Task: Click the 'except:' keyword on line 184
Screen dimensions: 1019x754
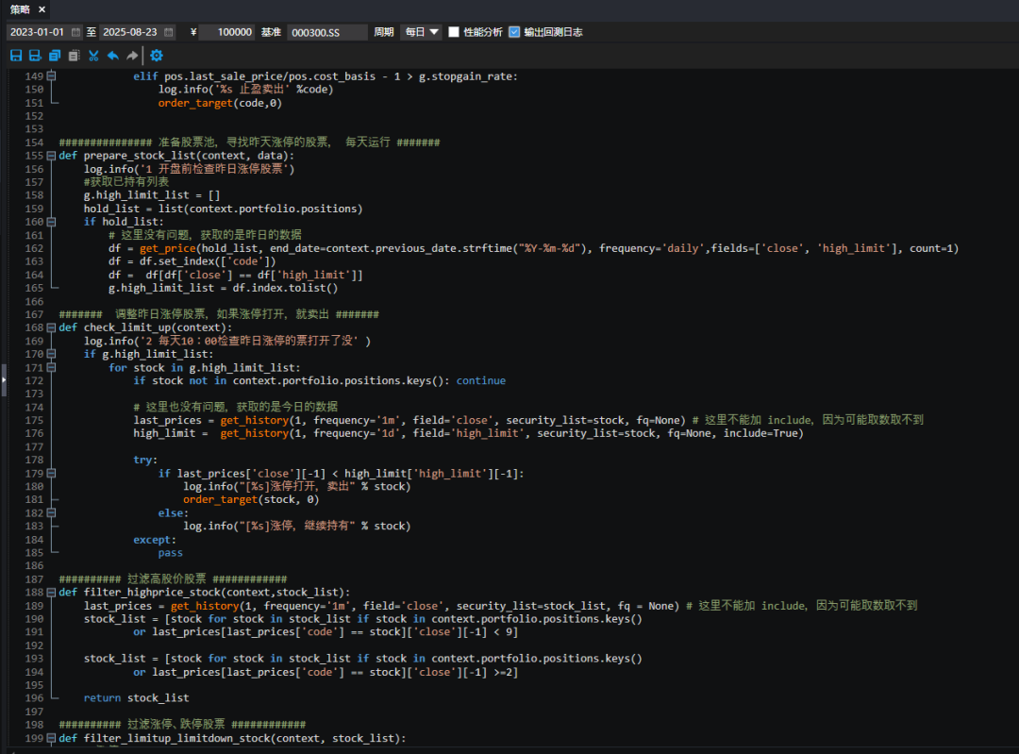Action: [155, 540]
